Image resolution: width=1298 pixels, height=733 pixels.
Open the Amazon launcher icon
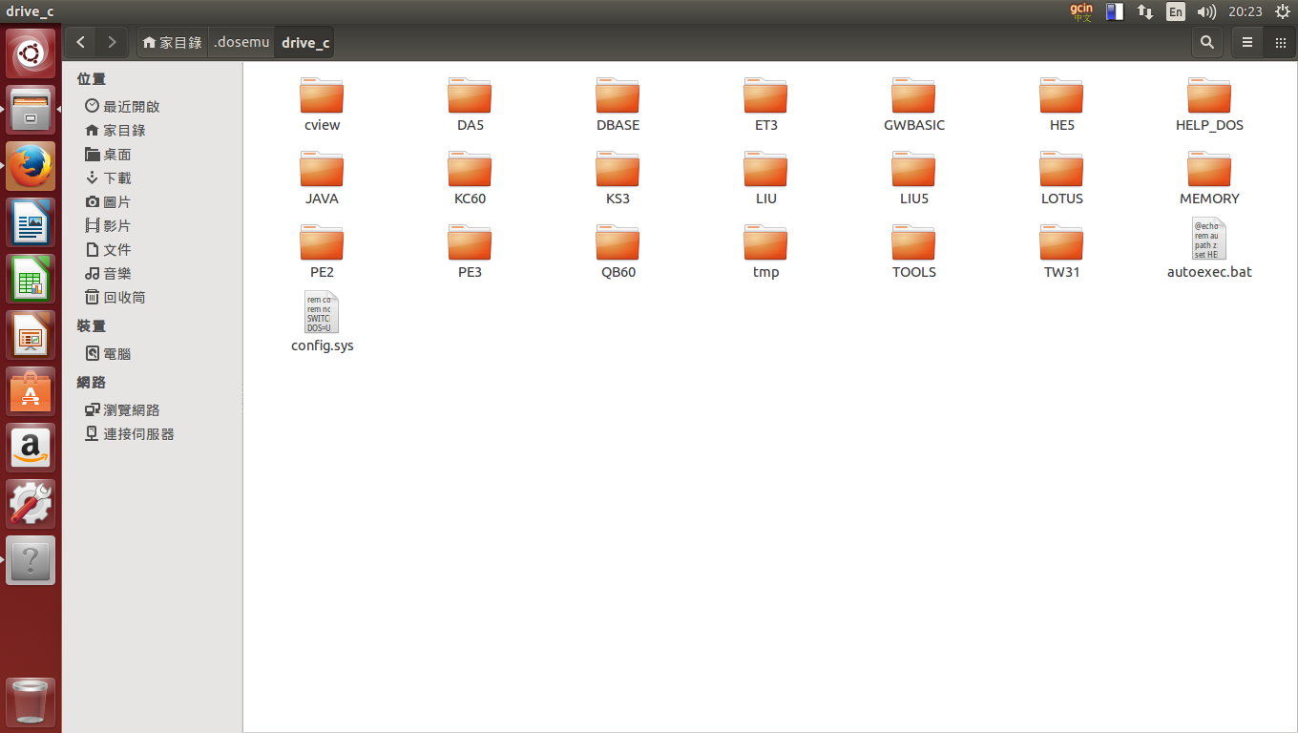(x=31, y=448)
